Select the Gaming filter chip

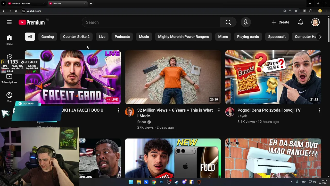pyautogui.click(x=48, y=37)
